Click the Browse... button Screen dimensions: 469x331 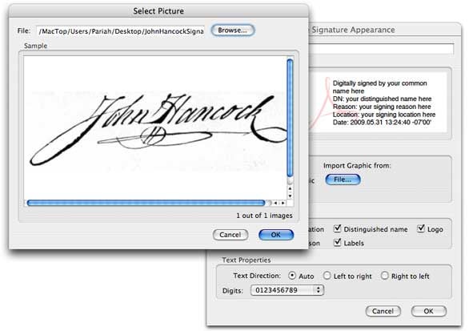click(x=233, y=30)
